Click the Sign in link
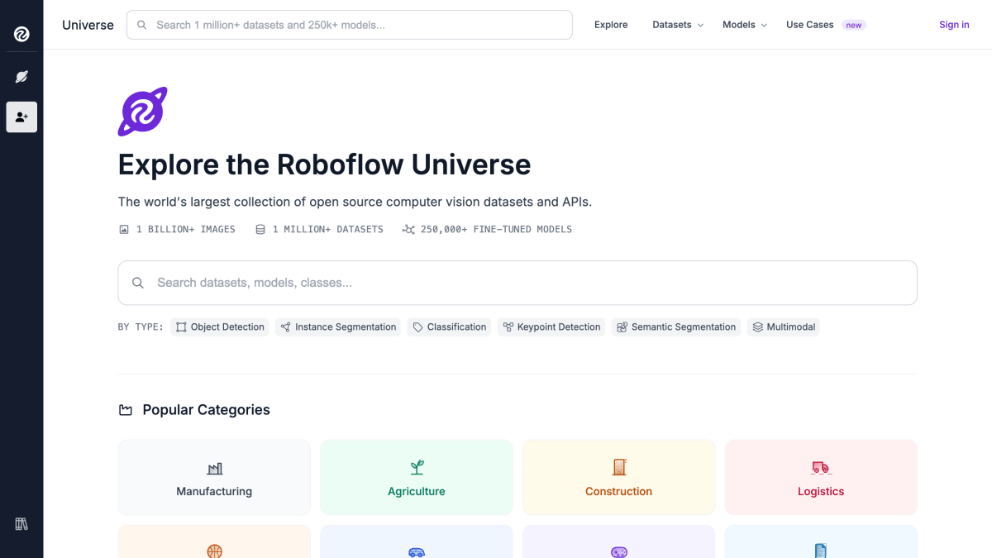 pos(954,25)
